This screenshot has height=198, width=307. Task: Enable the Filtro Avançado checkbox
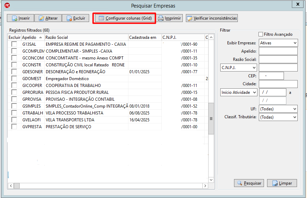pyautogui.click(x=261, y=34)
